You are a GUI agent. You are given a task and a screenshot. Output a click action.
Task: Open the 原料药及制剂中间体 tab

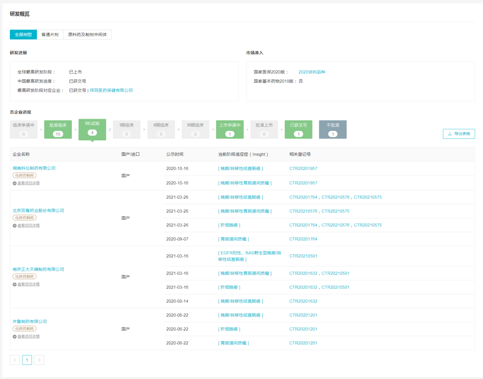87,35
